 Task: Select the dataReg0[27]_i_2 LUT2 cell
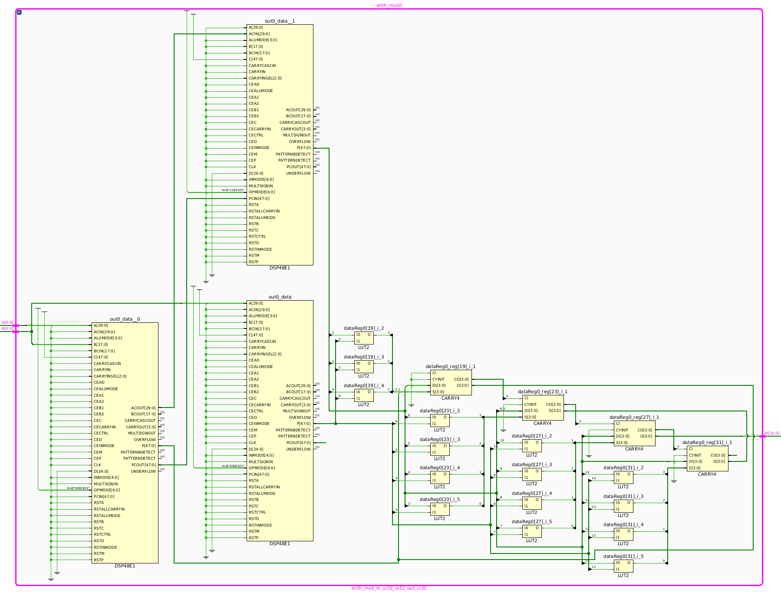click(532, 446)
